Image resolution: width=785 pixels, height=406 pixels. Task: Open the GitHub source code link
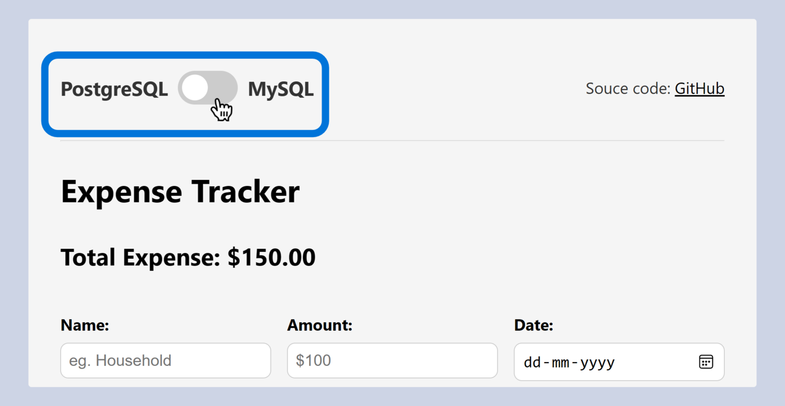(699, 89)
